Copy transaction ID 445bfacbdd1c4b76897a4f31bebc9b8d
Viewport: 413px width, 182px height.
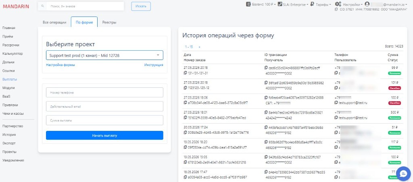pyautogui.click(x=266, y=128)
